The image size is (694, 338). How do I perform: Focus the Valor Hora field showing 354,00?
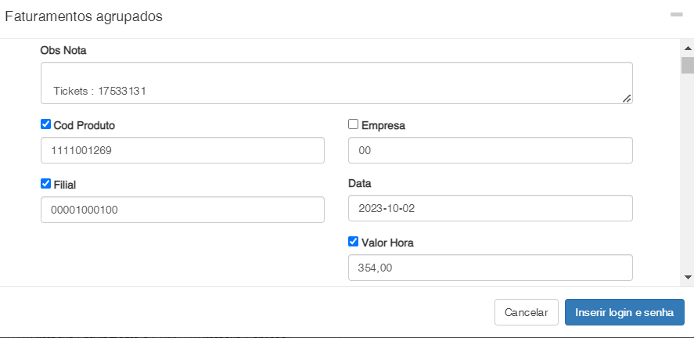[490, 268]
